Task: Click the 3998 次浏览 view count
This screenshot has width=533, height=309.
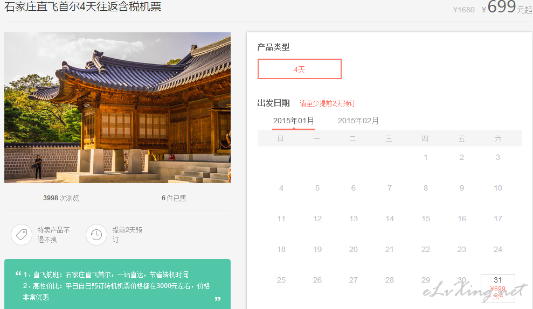Action: pyautogui.click(x=61, y=198)
